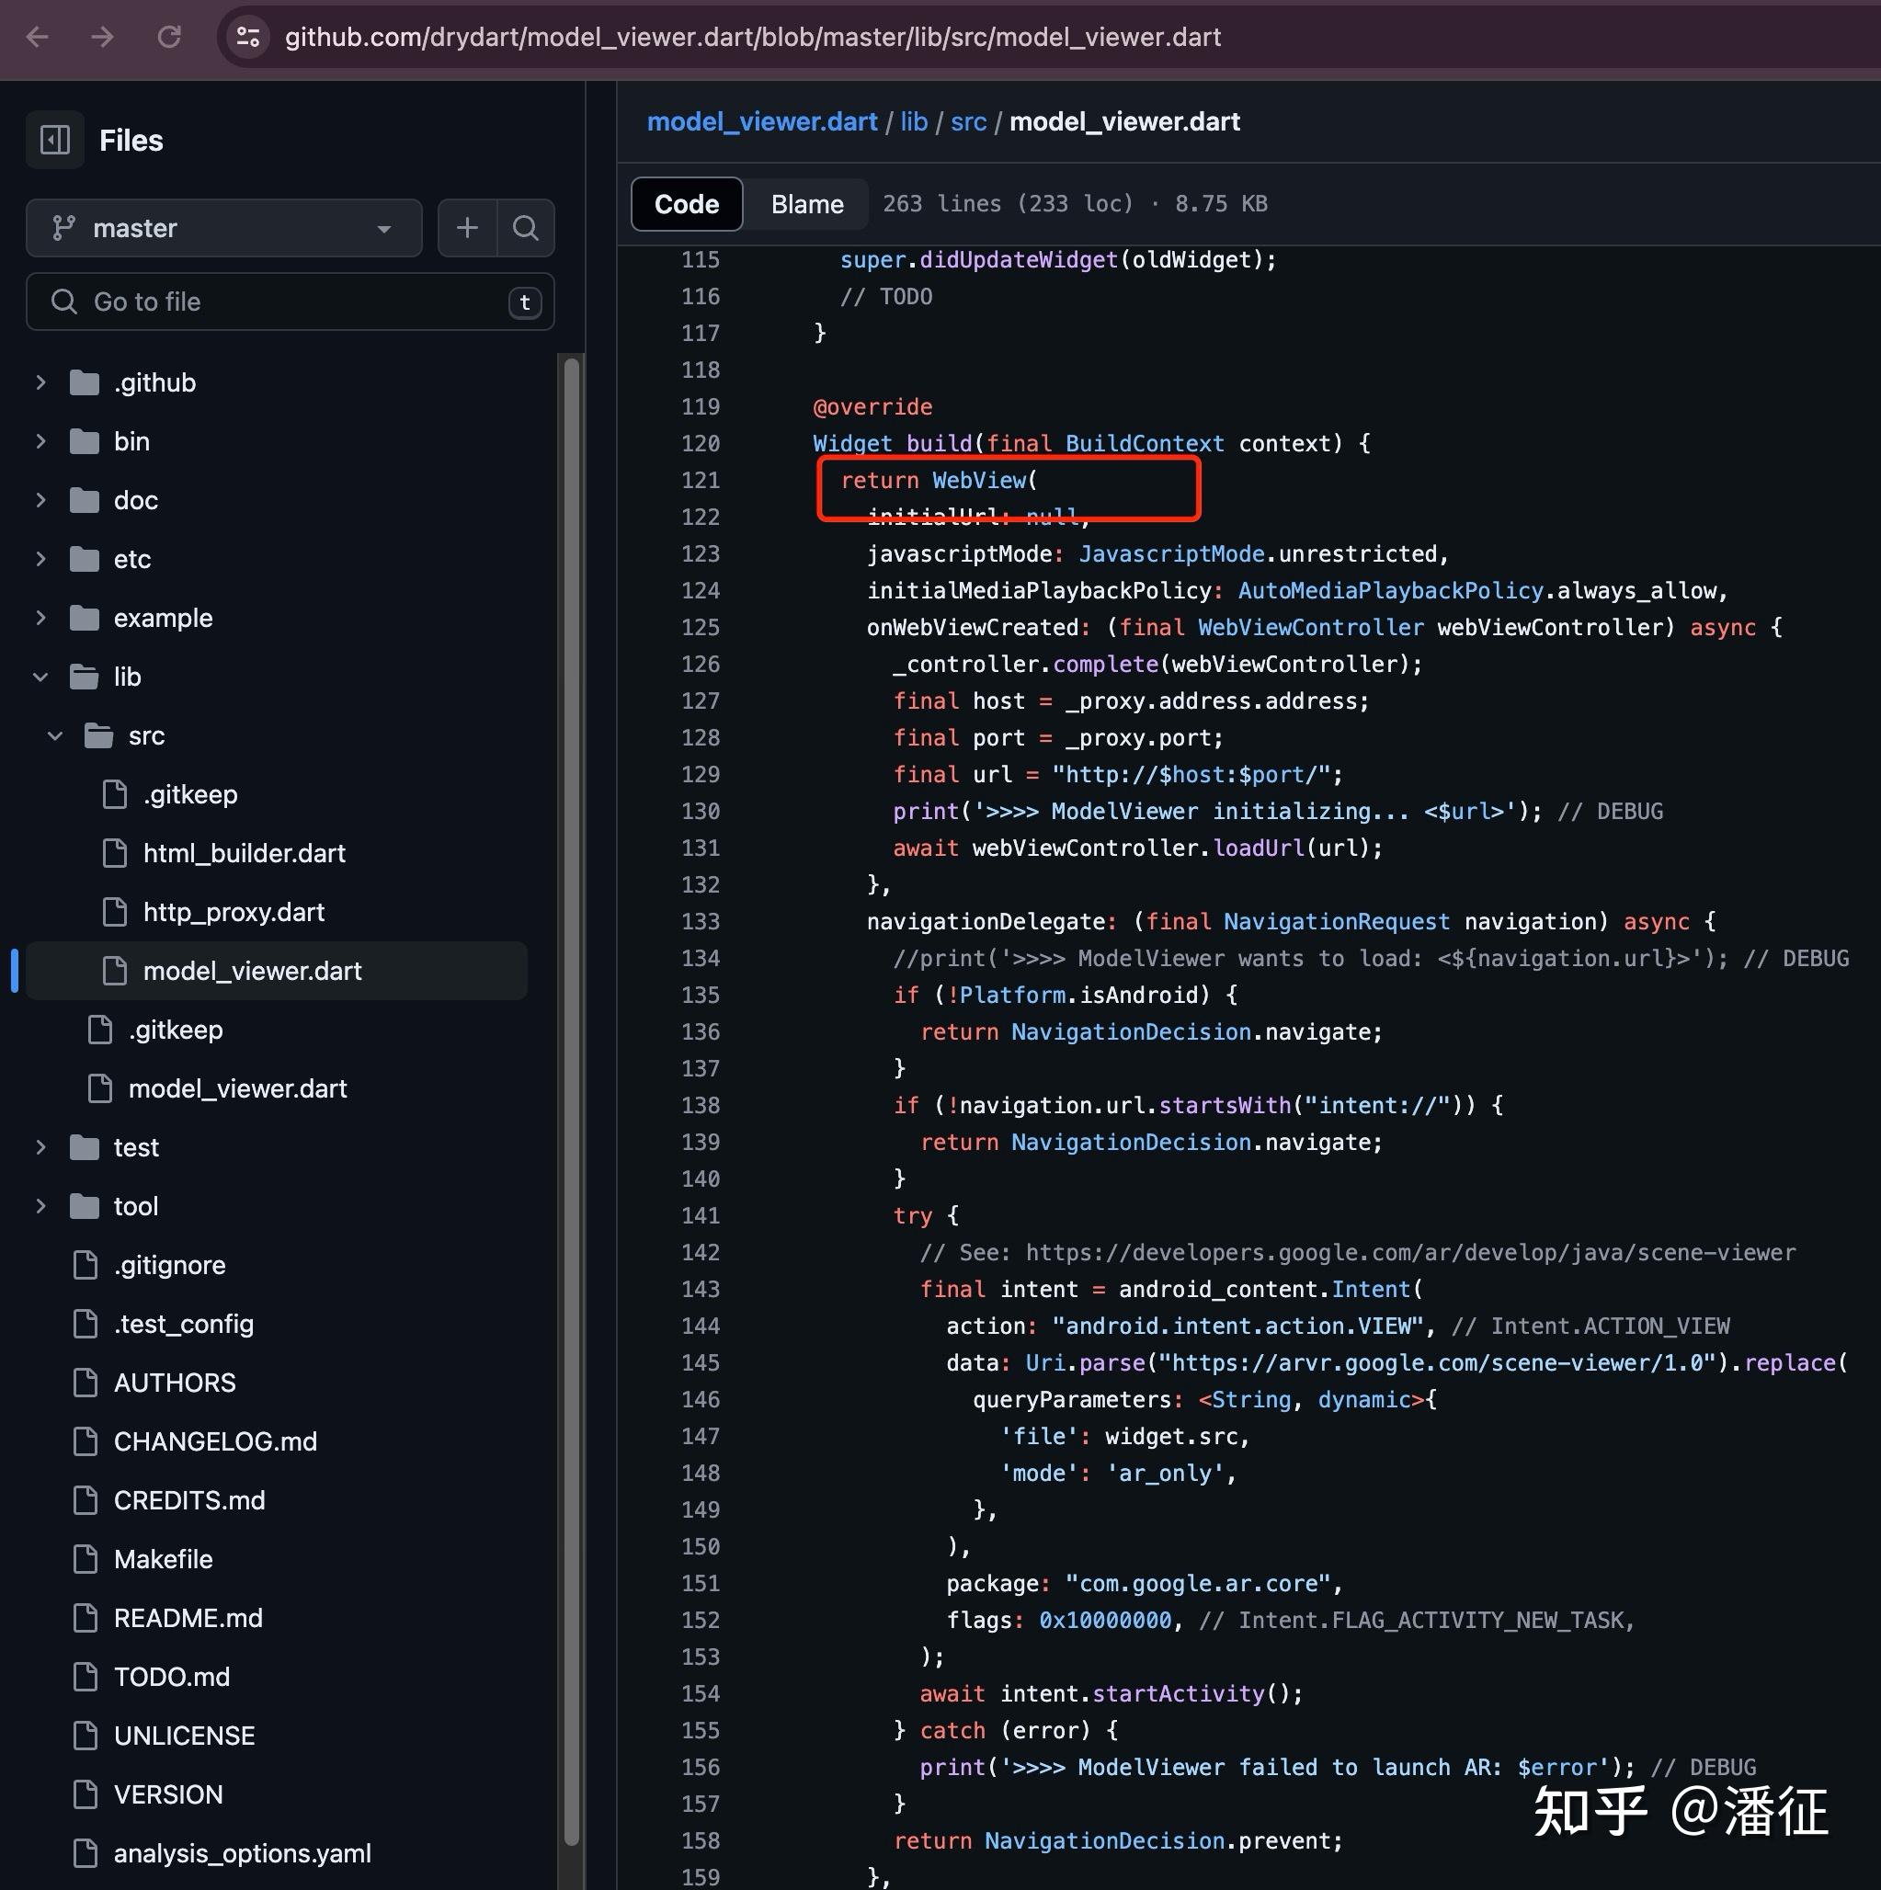Reload the page with the refresh icon

tap(169, 37)
